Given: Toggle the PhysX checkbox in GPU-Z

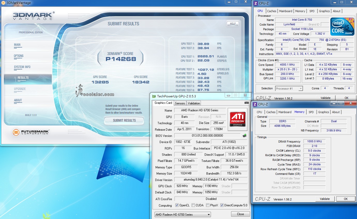Looking at the screenshot, I should coord(208,205).
